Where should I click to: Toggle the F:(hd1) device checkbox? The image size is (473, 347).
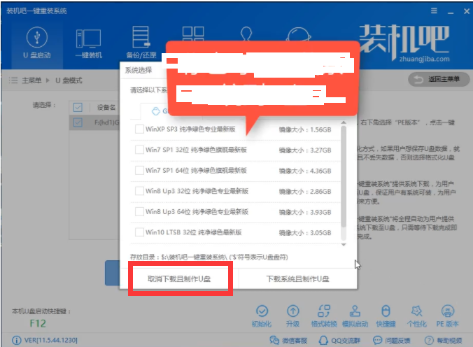pos(78,122)
